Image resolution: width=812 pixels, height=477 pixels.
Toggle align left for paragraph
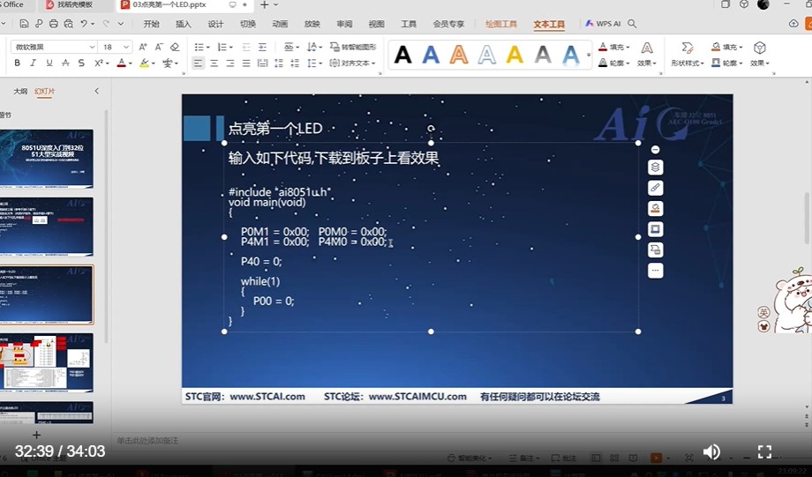(x=198, y=63)
